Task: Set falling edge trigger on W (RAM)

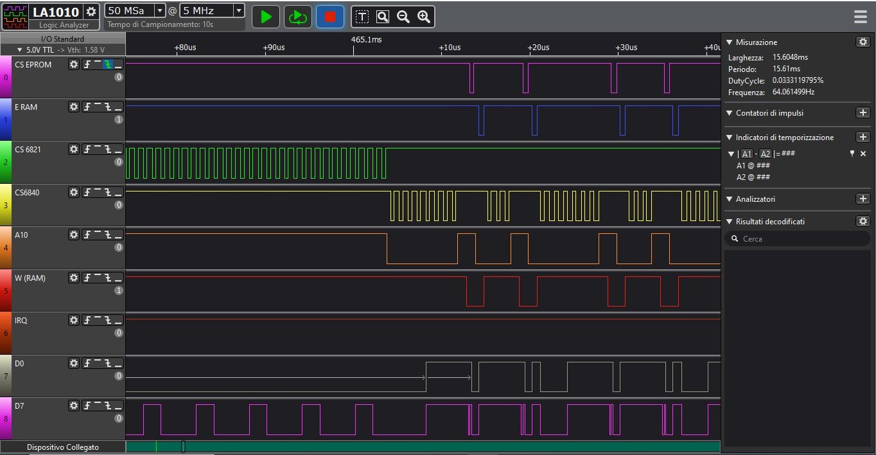Action: coord(108,278)
